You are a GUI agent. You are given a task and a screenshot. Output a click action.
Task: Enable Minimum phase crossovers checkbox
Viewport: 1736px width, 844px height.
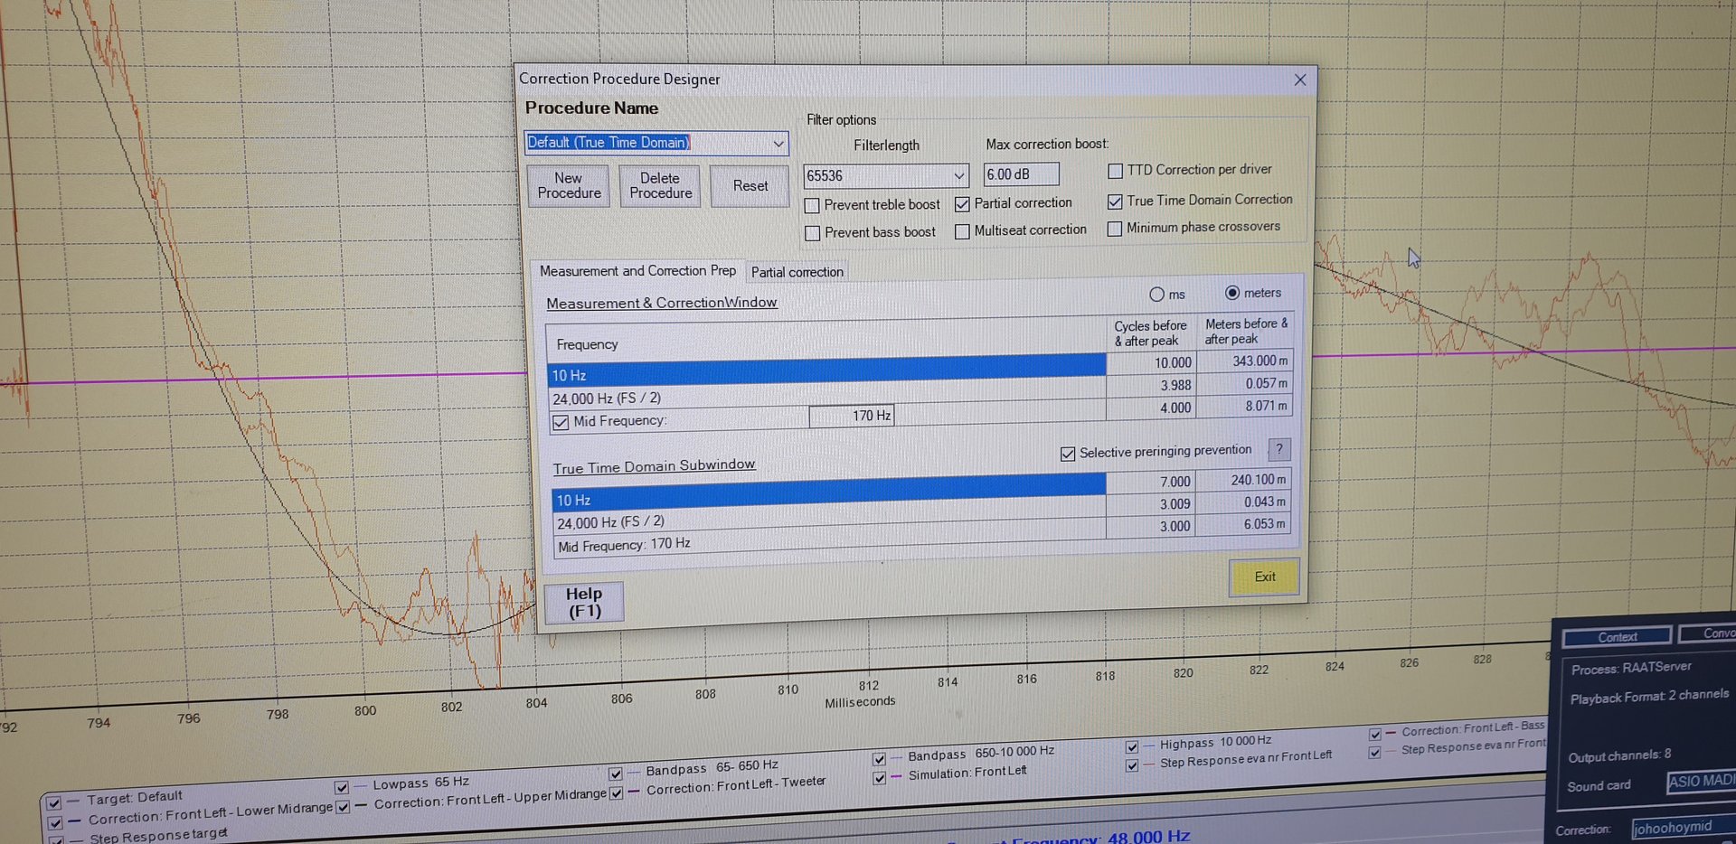1115,229
